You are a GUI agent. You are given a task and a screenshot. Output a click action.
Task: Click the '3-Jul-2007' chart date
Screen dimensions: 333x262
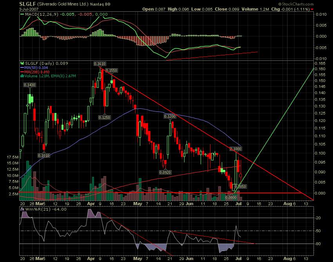[x=28, y=9]
